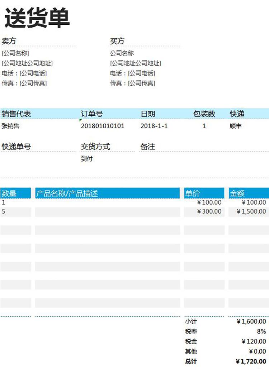Click the 日期 header
The height and width of the screenshot is (379, 269).
(x=148, y=114)
